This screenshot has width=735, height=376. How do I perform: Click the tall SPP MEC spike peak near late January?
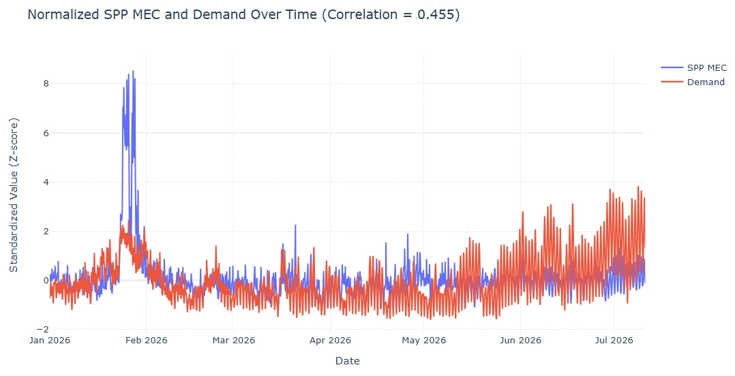coord(133,71)
